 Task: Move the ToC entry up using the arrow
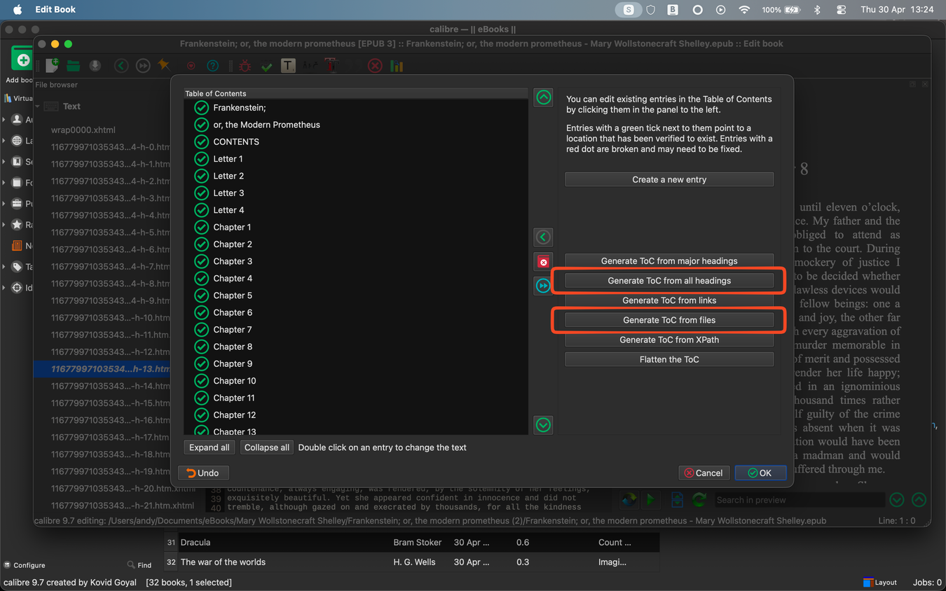pos(543,97)
